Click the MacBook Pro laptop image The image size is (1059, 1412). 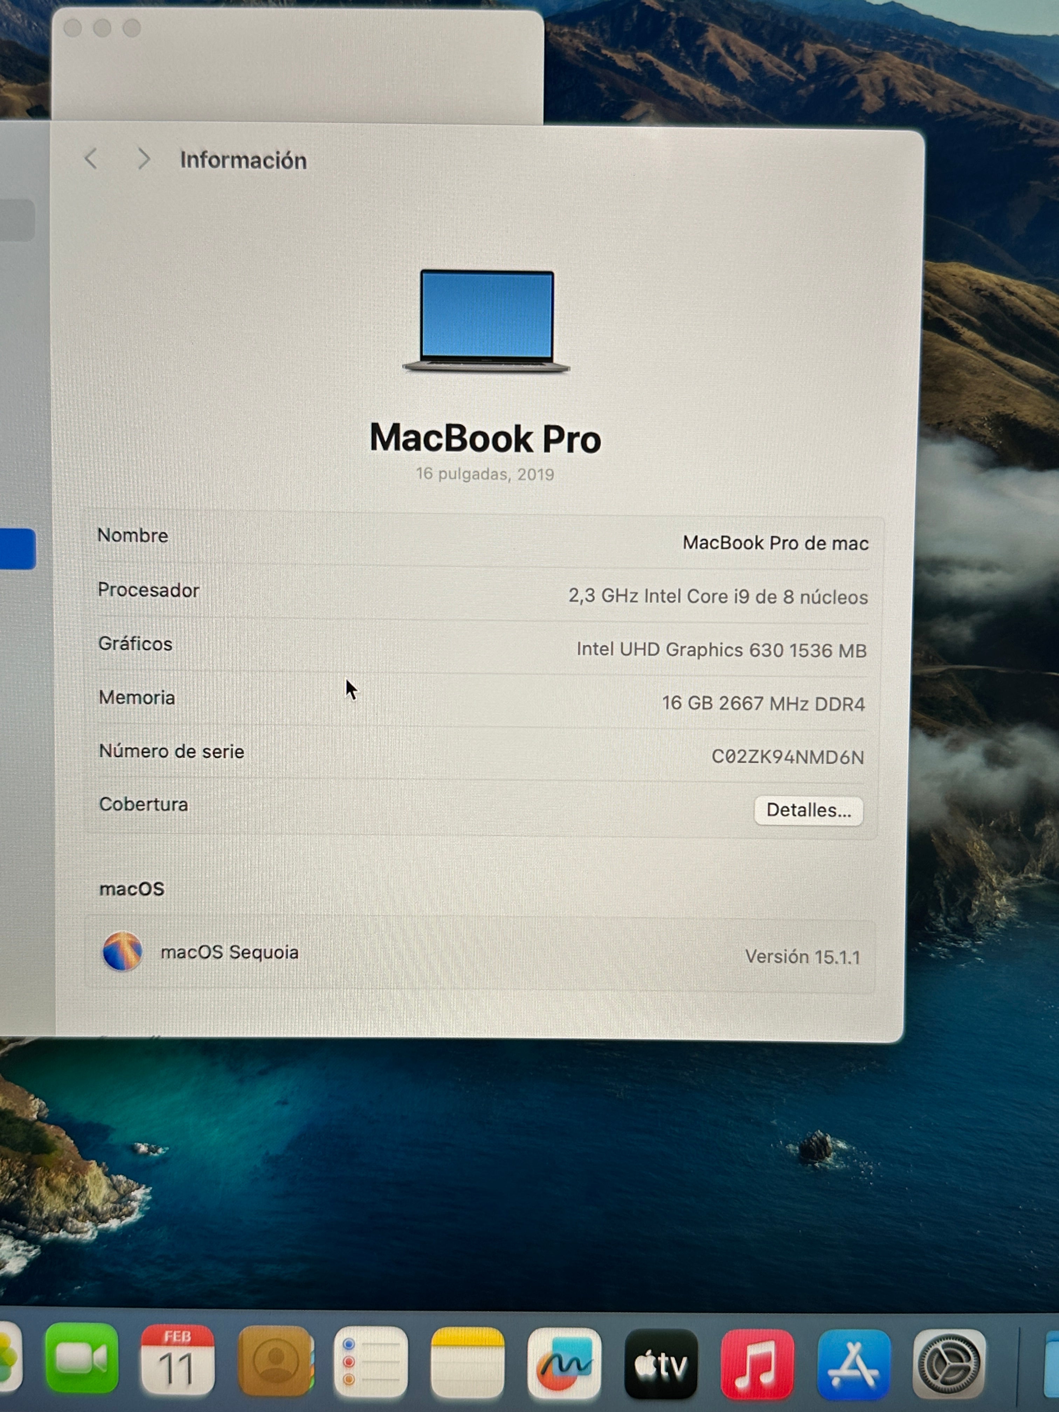(x=486, y=321)
